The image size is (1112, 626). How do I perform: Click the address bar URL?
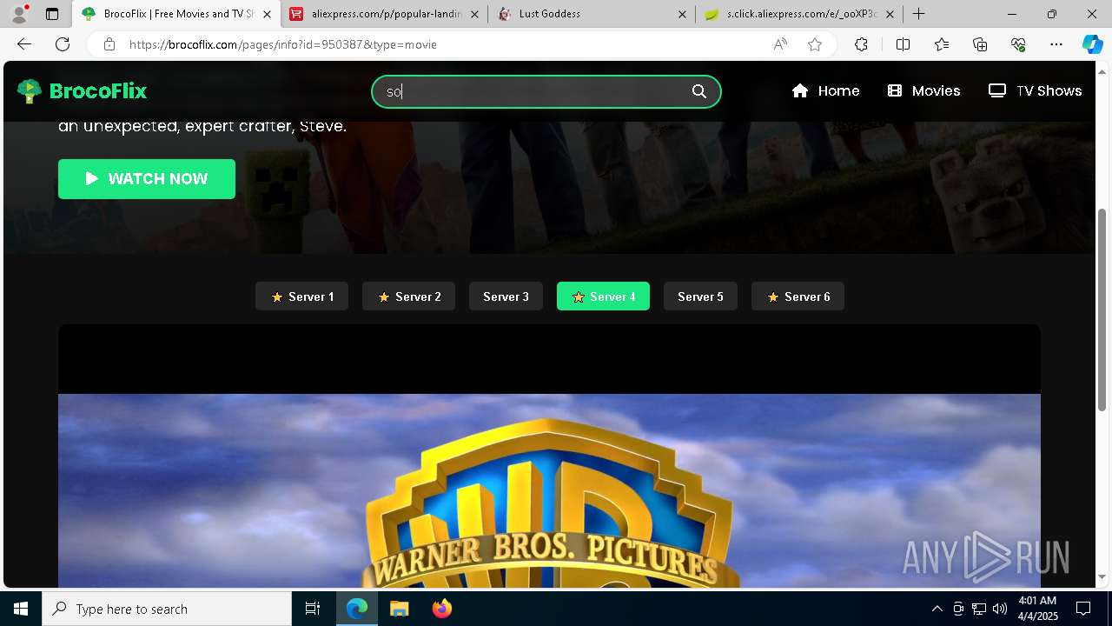click(283, 44)
